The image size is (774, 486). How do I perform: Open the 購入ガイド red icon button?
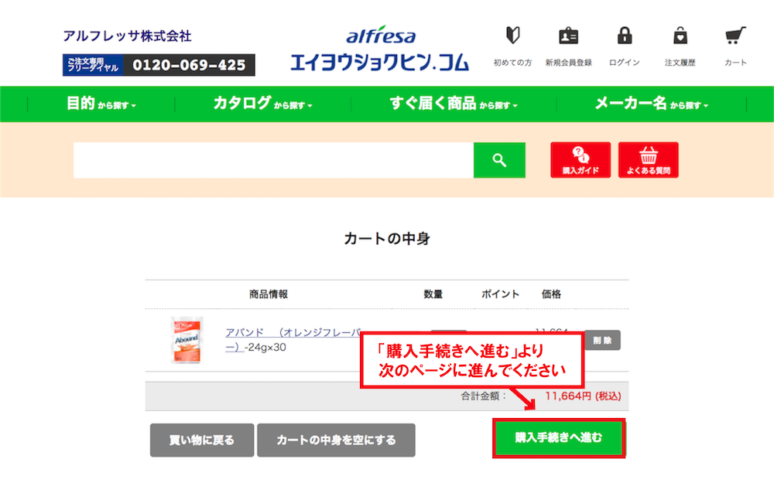pyautogui.click(x=580, y=160)
